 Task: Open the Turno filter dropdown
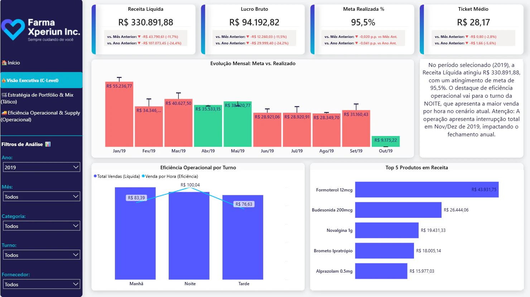(x=42, y=255)
